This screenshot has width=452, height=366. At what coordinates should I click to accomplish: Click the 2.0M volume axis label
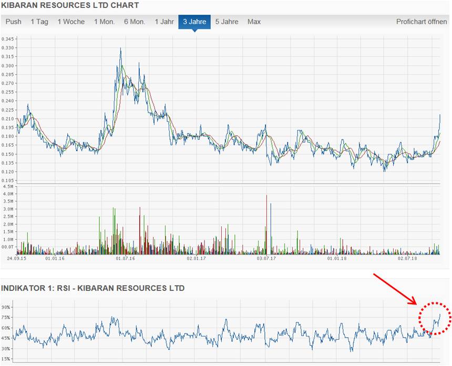8,224
